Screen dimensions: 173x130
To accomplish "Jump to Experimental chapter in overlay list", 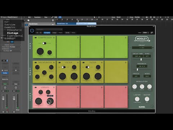I will point(15,36).
